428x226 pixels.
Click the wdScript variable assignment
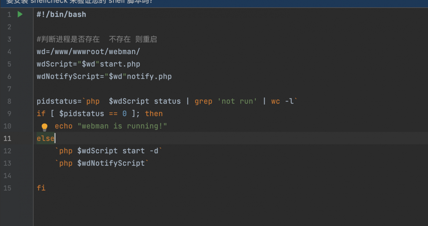pos(89,64)
